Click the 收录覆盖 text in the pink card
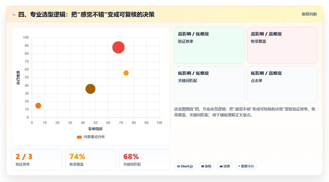 point(258,41)
